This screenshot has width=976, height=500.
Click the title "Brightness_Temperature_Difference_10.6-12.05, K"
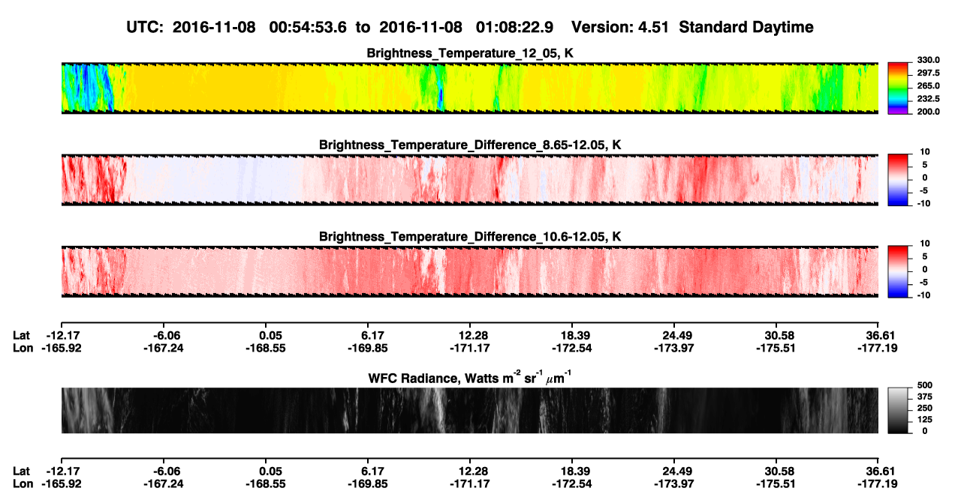point(470,236)
